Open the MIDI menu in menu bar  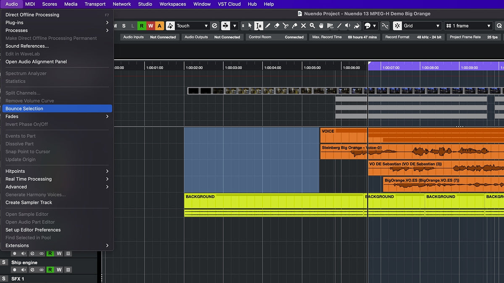30,4
